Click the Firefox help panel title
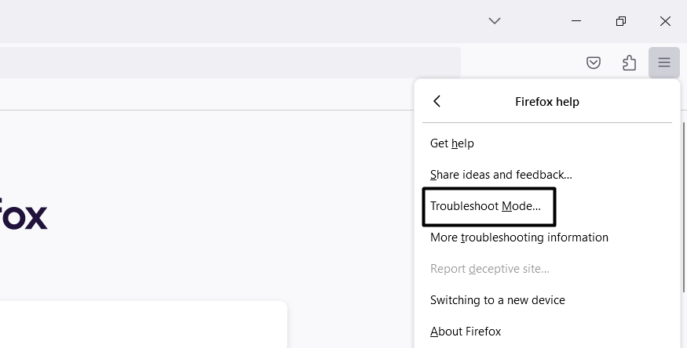Viewport: 687px width, 348px height. tap(547, 102)
